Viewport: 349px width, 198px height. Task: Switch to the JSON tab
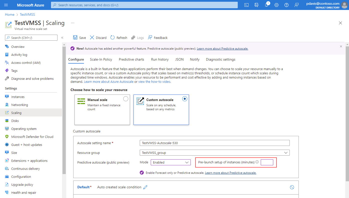[x=179, y=59]
